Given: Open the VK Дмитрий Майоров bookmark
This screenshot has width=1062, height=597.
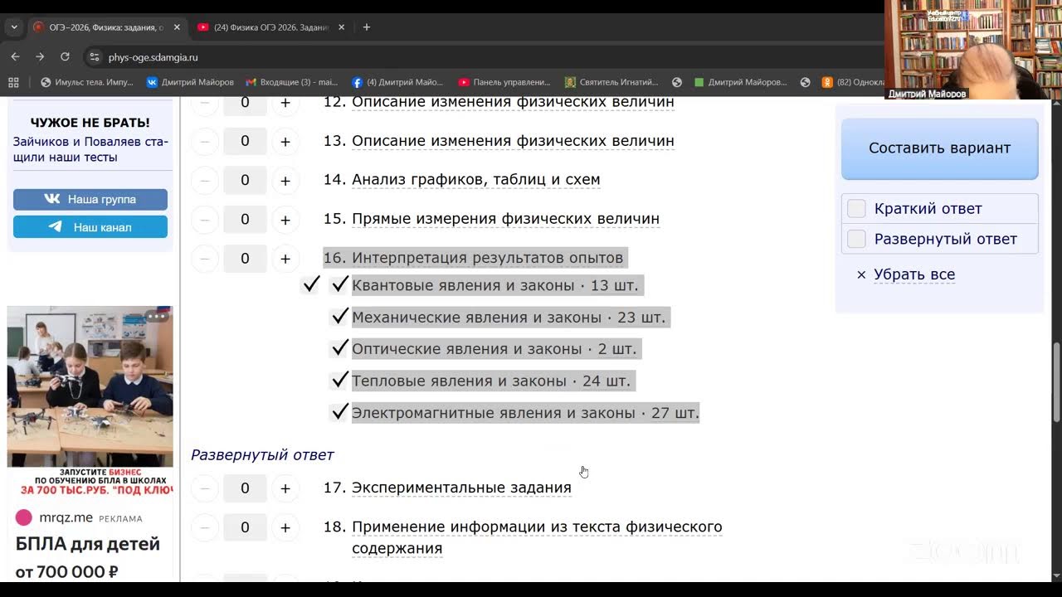Looking at the screenshot, I should (190, 82).
